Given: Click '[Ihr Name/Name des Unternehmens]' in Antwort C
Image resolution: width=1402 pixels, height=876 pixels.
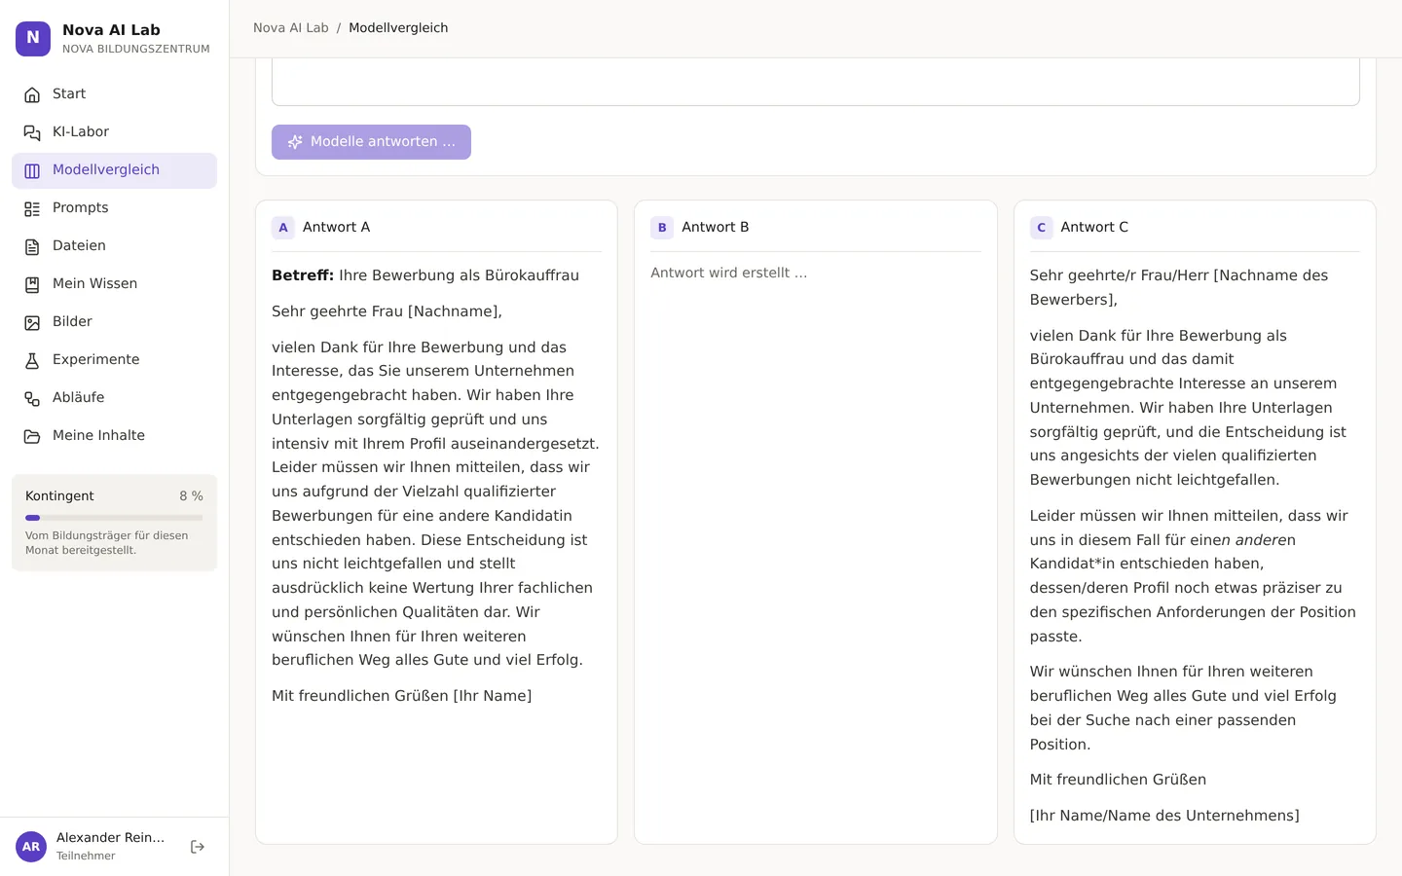Looking at the screenshot, I should [1164, 816].
